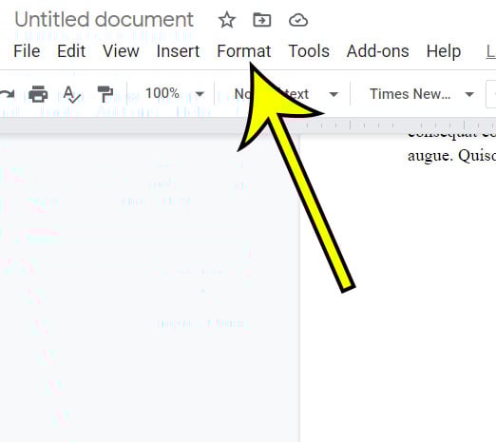Open the Add-ons menu
This screenshot has width=496, height=442.
pos(378,51)
